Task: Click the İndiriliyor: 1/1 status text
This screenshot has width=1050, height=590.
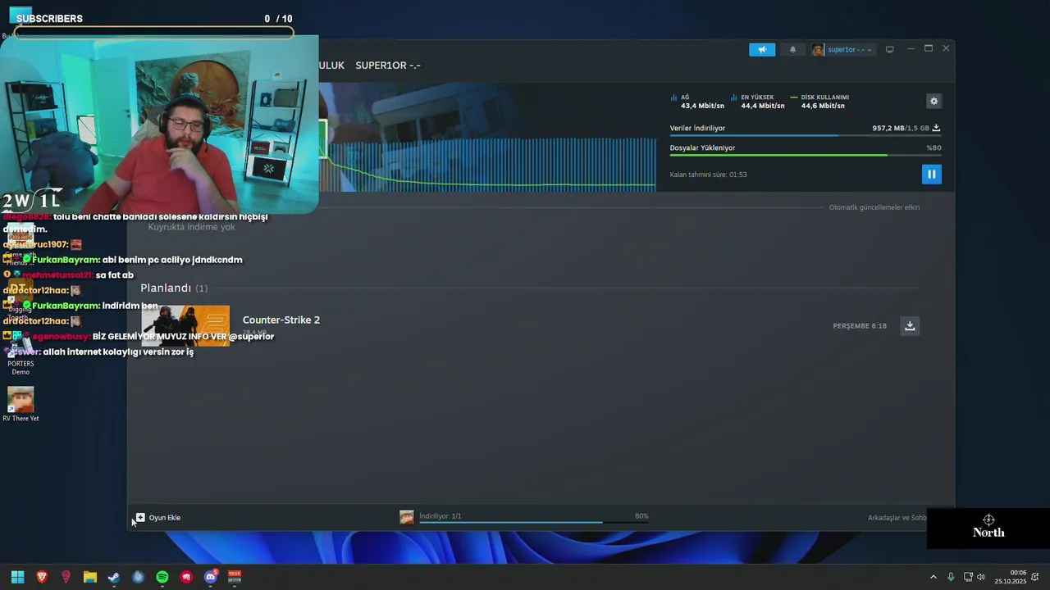Action: coord(441,516)
